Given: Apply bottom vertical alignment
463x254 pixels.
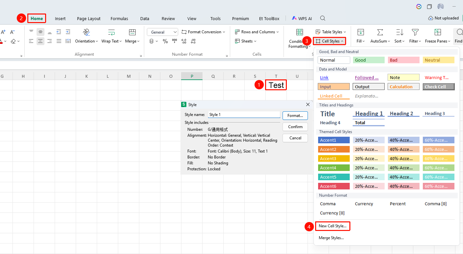Looking at the screenshot, I should click(50, 32).
